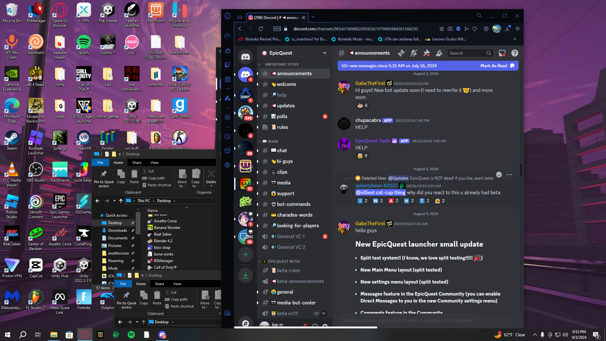The height and width of the screenshot is (341, 606).
Task: Open the Threads icon in channel header
Action: [x=401, y=53]
